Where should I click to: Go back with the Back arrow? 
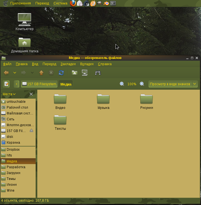6,73
